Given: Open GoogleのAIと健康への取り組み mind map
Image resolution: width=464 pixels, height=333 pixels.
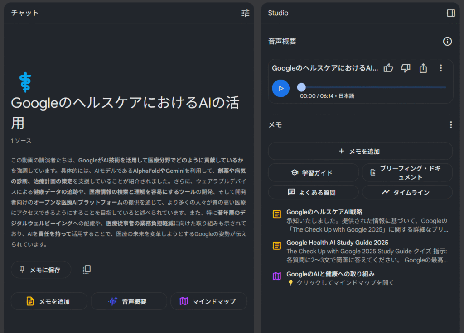Looking at the screenshot, I should click(330, 274).
